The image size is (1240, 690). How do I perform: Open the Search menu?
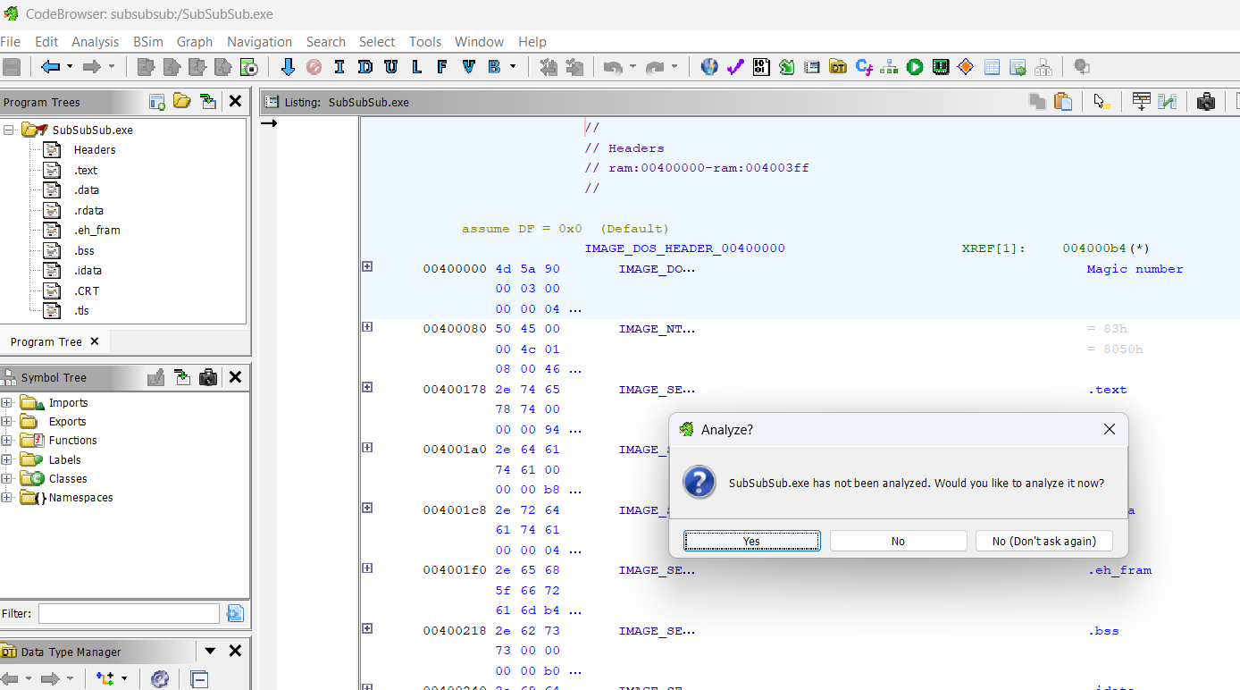[x=325, y=42]
